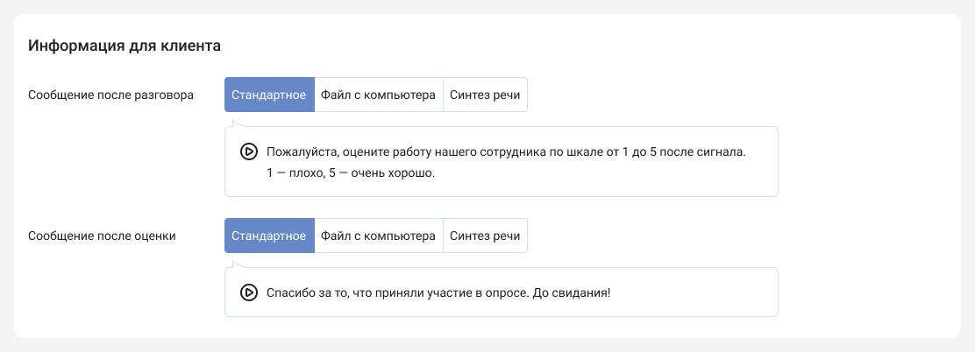Image resolution: width=975 pixels, height=352 pixels.
Task: Click the speech bubble tail above the Пожалуйста message
Action: coord(232,123)
